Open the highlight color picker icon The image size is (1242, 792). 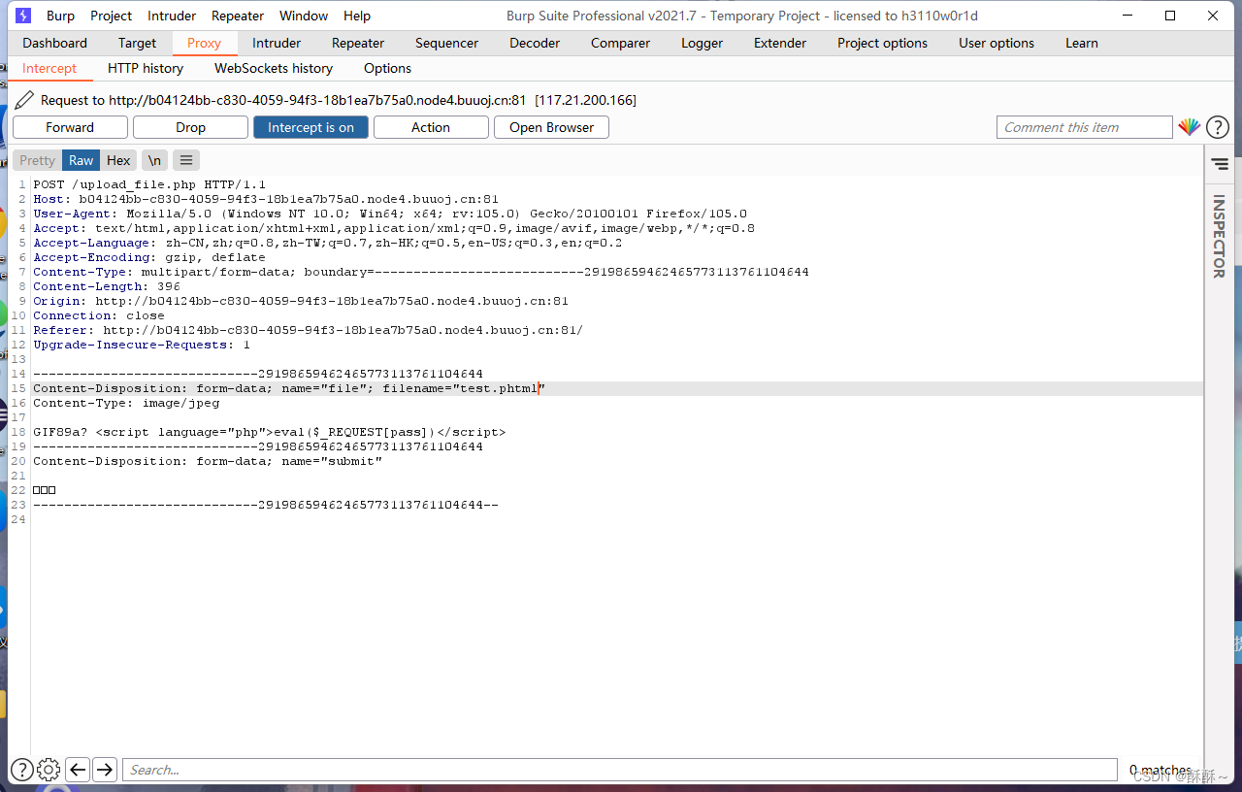tap(1189, 127)
